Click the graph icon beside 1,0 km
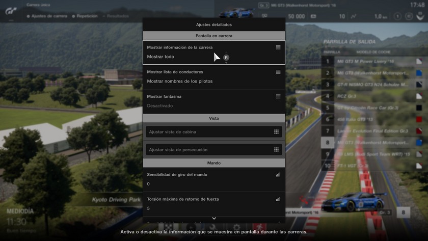Screen dimensions: 428x241 click(x=354, y=16)
